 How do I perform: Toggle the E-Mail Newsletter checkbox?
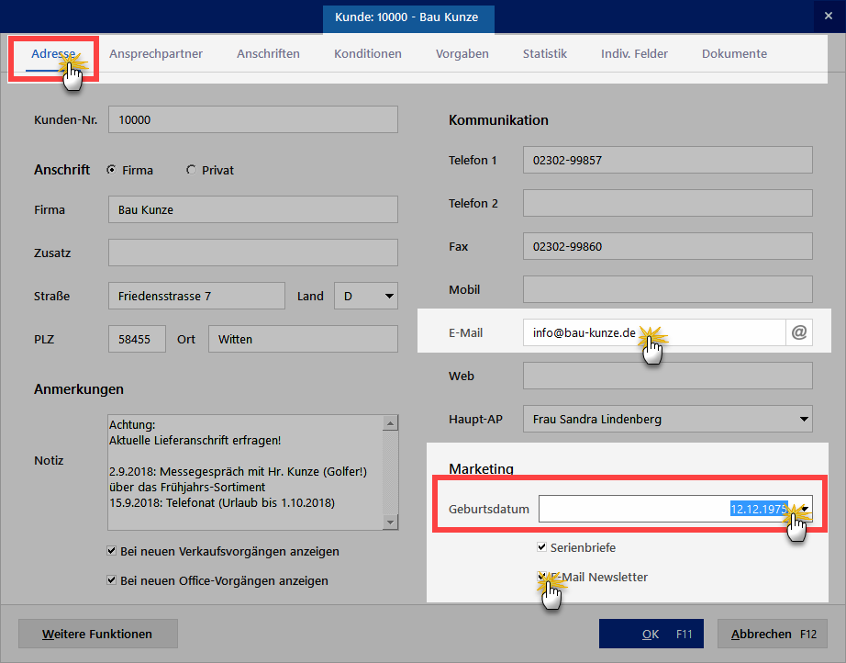(x=541, y=576)
